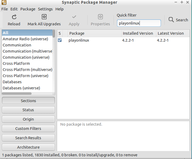Screen dimensions: 192x159
Task: Minimize the Synaptic window
Action: 176,2
